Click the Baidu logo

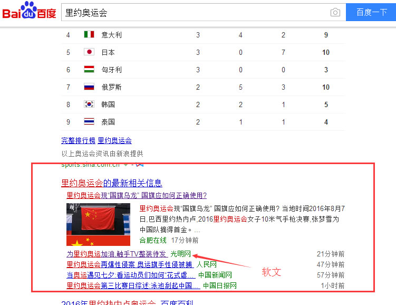29,11
